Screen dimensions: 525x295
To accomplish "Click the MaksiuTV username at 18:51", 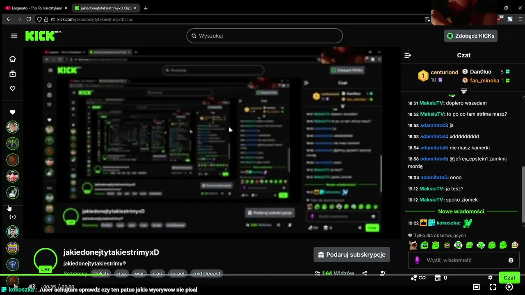I will point(432,103).
